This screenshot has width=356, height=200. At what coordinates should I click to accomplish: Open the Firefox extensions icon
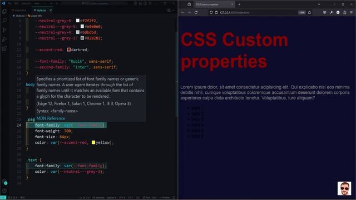pyautogui.click(x=345, y=12)
